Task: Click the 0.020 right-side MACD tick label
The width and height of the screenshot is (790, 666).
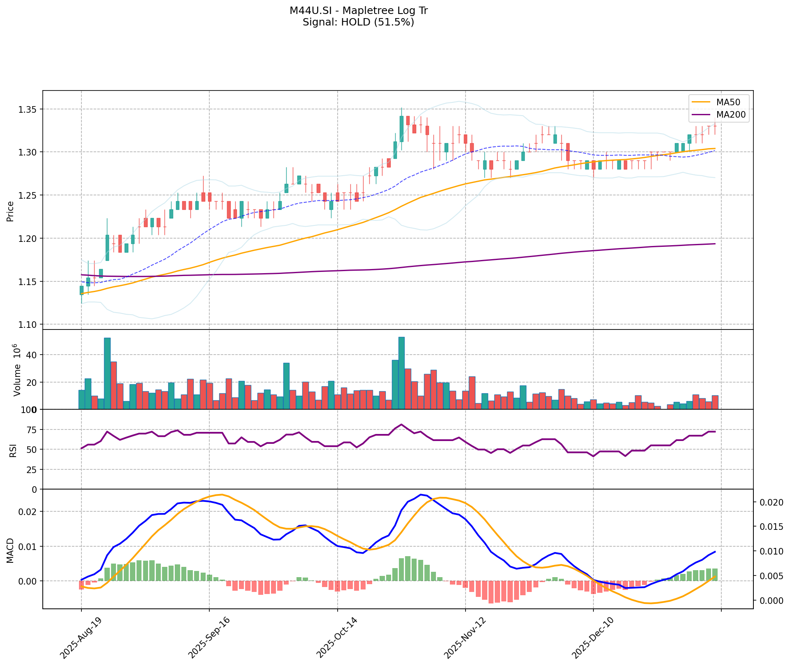Action: tap(771, 502)
